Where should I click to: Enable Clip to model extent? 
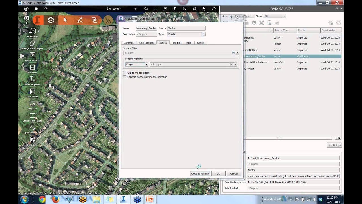[x=125, y=73]
